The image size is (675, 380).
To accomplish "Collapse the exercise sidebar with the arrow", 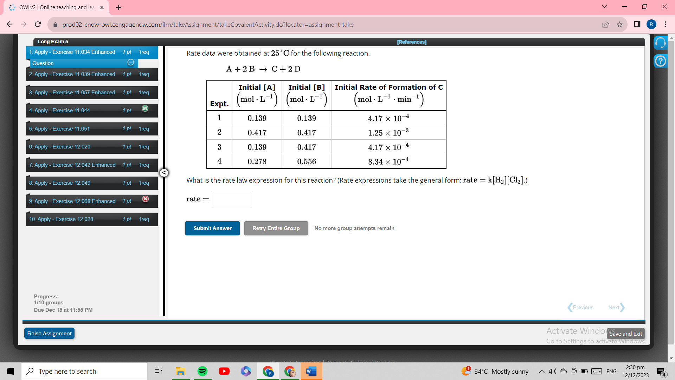I will (164, 172).
